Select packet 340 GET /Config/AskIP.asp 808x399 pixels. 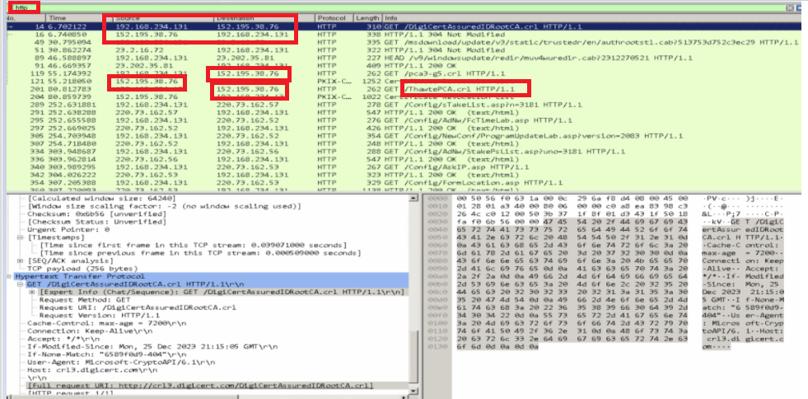[x=403, y=167]
